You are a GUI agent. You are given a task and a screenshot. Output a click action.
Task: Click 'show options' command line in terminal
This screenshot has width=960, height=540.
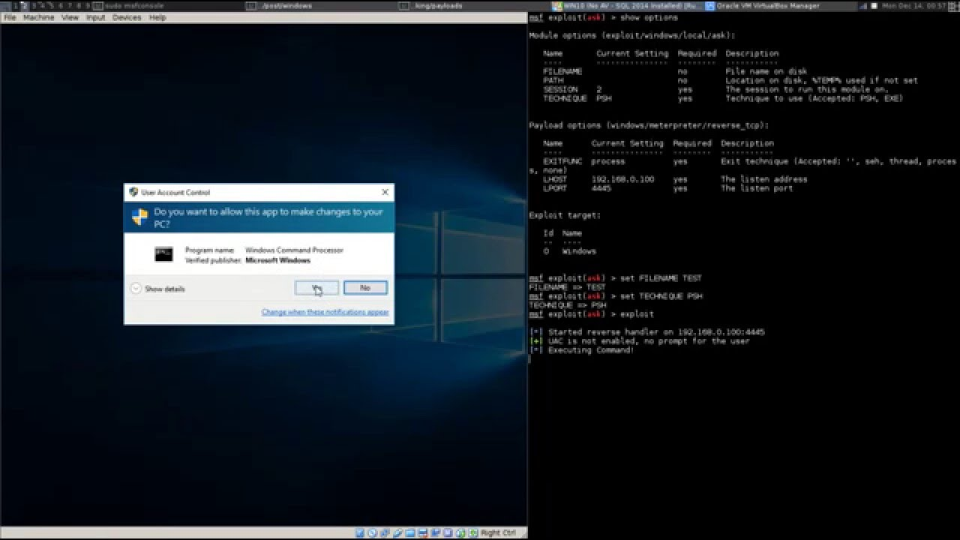click(x=604, y=17)
